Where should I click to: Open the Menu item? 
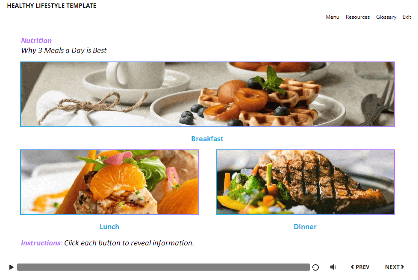[x=333, y=17]
